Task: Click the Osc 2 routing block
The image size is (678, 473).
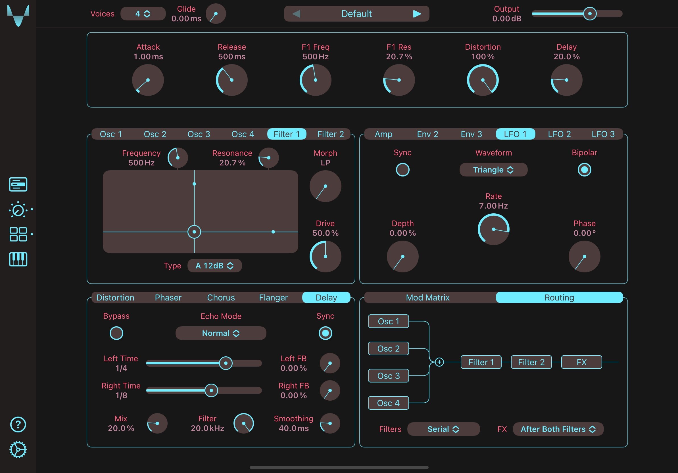Action: (x=389, y=348)
